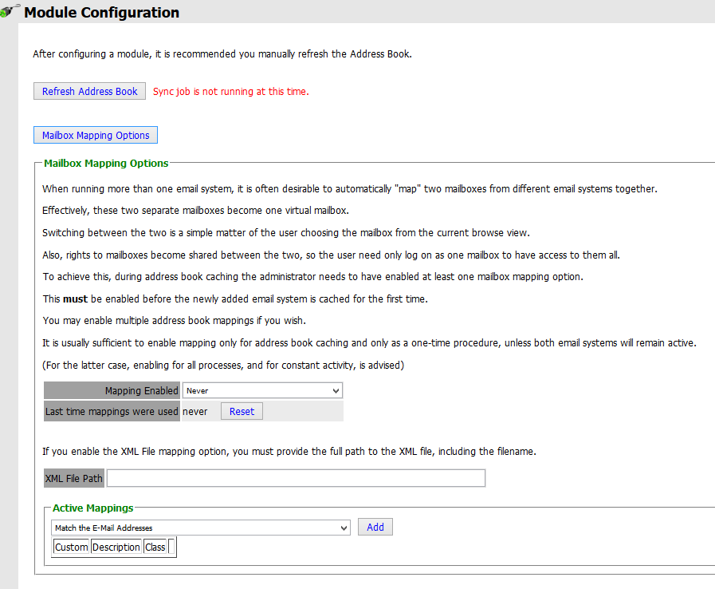Open the Match the E-Mail Addresses dropdown
This screenshot has height=589, width=715.
pos(201,528)
